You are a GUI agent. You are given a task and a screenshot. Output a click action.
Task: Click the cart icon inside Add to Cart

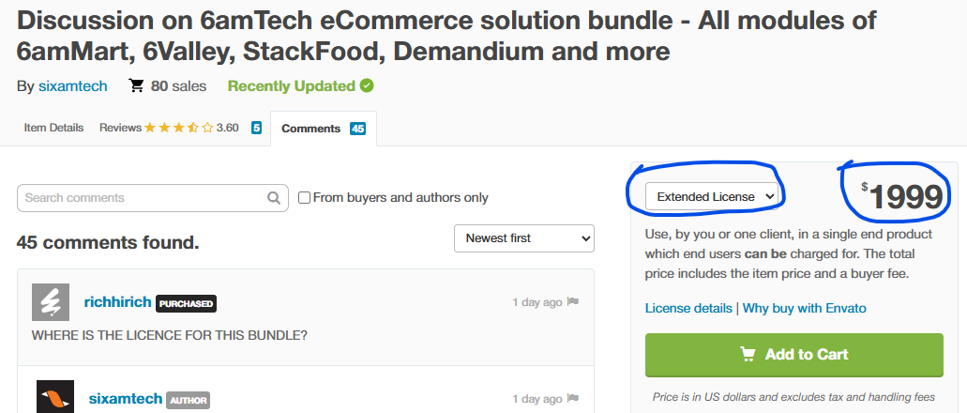click(748, 355)
